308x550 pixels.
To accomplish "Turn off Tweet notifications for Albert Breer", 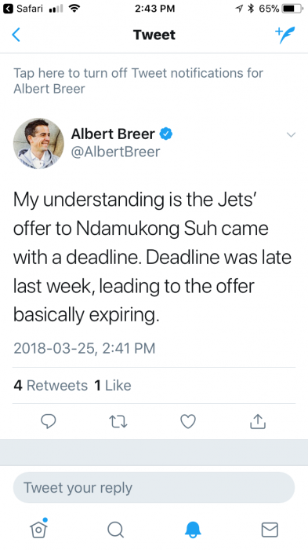I will (x=138, y=81).
